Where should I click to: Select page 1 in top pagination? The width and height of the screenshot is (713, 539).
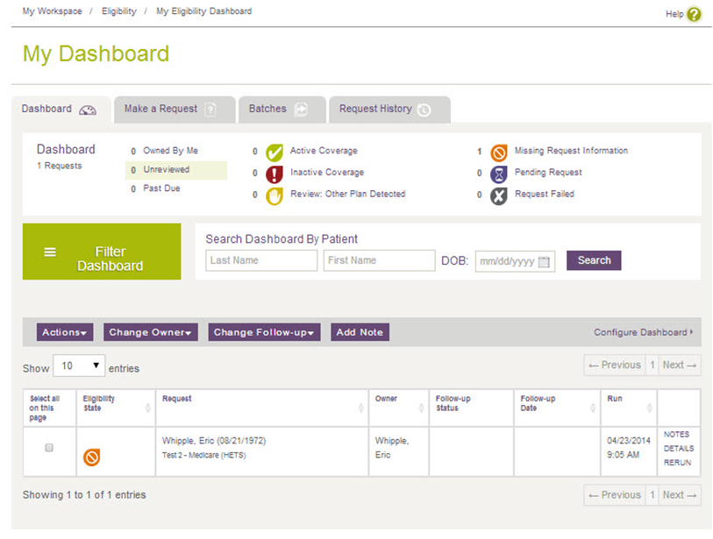(652, 365)
